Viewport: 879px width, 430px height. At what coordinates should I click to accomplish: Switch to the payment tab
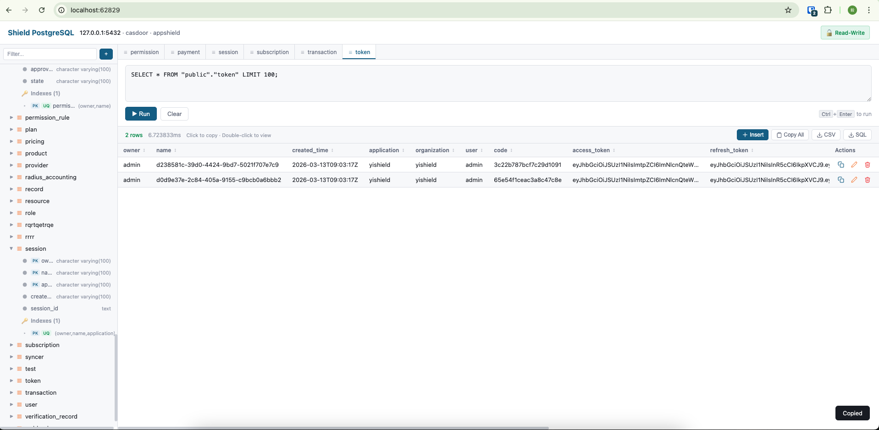point(185,52)
